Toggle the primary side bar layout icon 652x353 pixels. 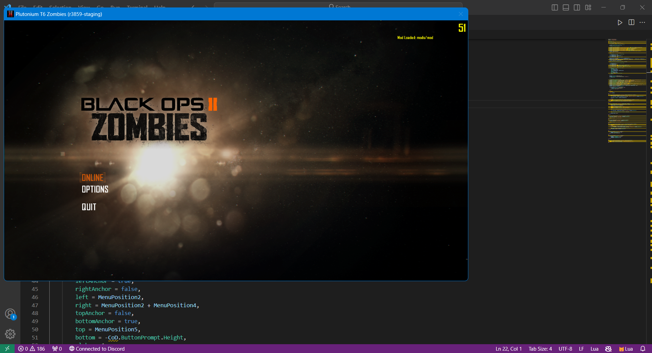555,7
